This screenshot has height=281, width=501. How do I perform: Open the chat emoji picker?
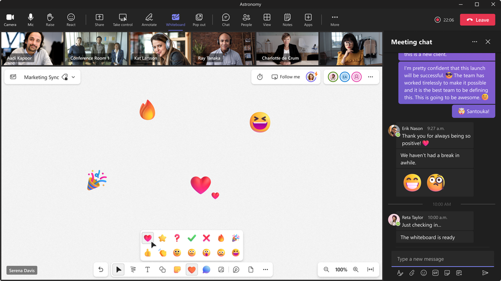424,272
